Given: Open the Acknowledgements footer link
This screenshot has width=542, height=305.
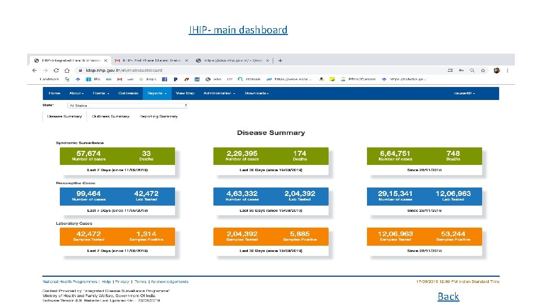Looking at the screenshot, I should 169,282.
